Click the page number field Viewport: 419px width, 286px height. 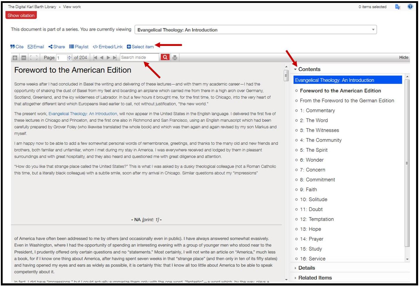pos(61,58)
